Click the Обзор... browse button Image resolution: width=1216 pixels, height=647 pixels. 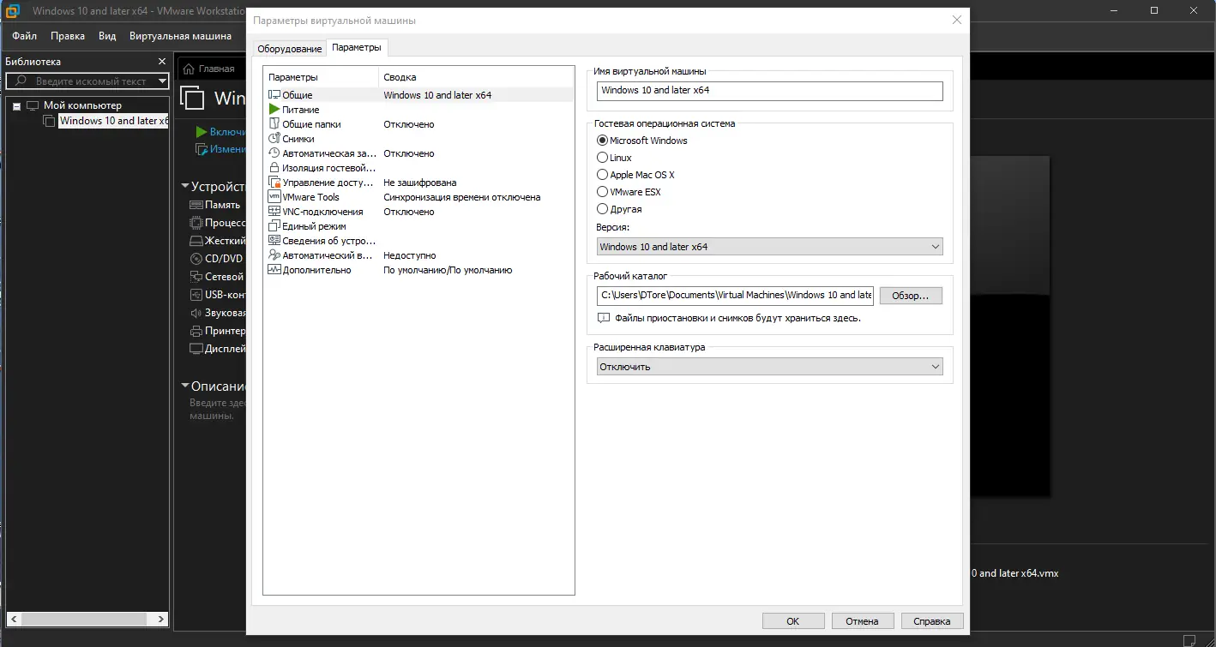click(911, 296)
